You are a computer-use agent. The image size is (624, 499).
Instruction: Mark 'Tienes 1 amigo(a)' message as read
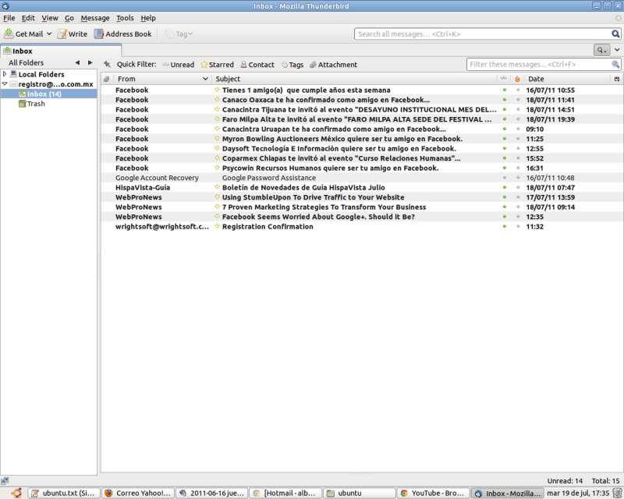[505, 90]
